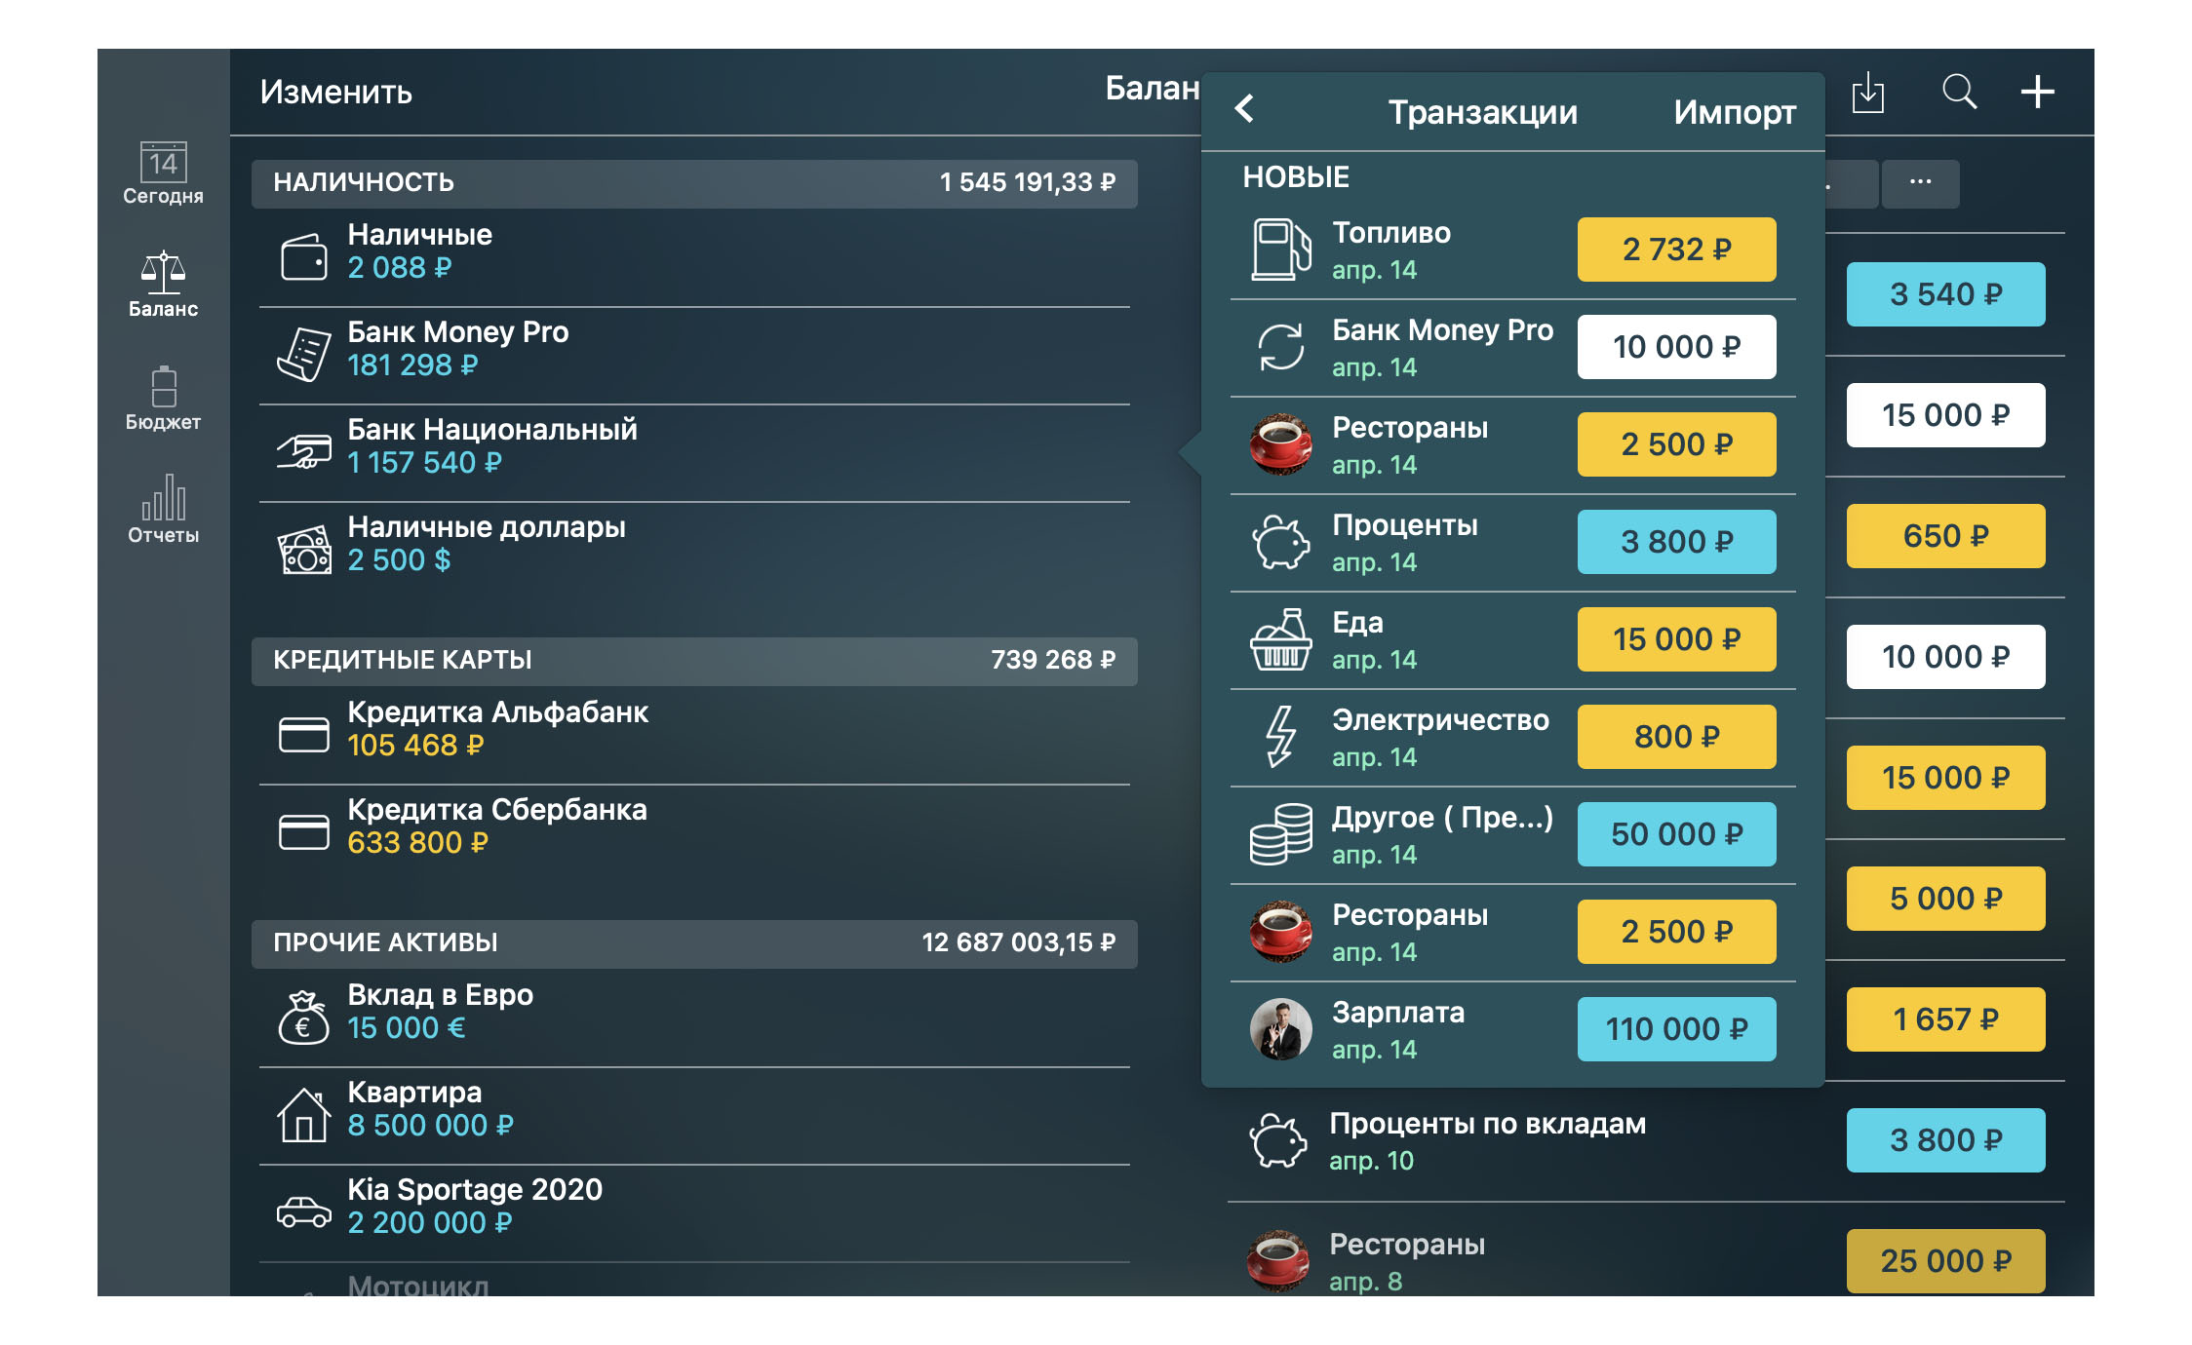Open search with the magnifier icon
The height and width of the screenshot is (1345, 2192).
coord(1959,92)
